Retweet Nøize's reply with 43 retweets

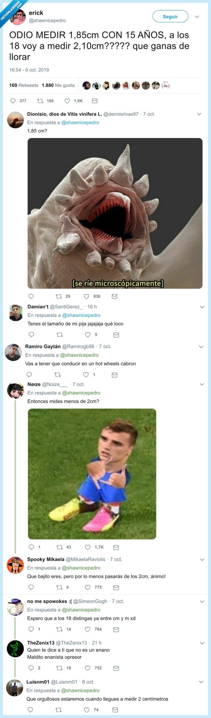60,547
